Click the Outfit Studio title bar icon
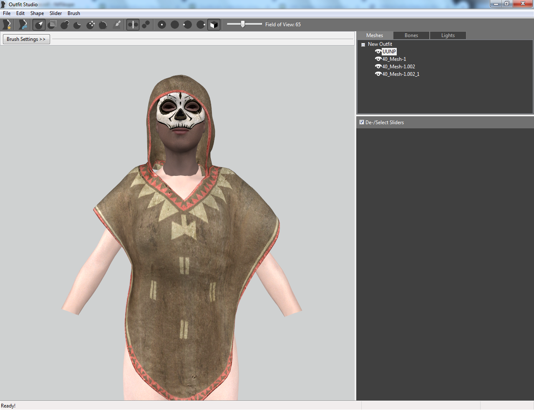Image resolution: width=534 pixels, height=410 pixels. coord(3,4)
